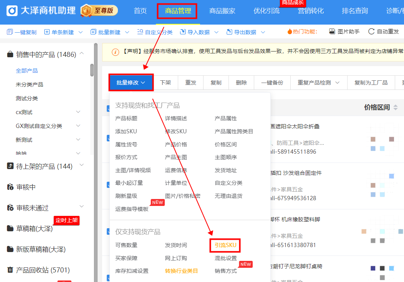Select the 一键复制 one-click copy tool
This screenshot has height=282, width=404.
click(22, 32)
